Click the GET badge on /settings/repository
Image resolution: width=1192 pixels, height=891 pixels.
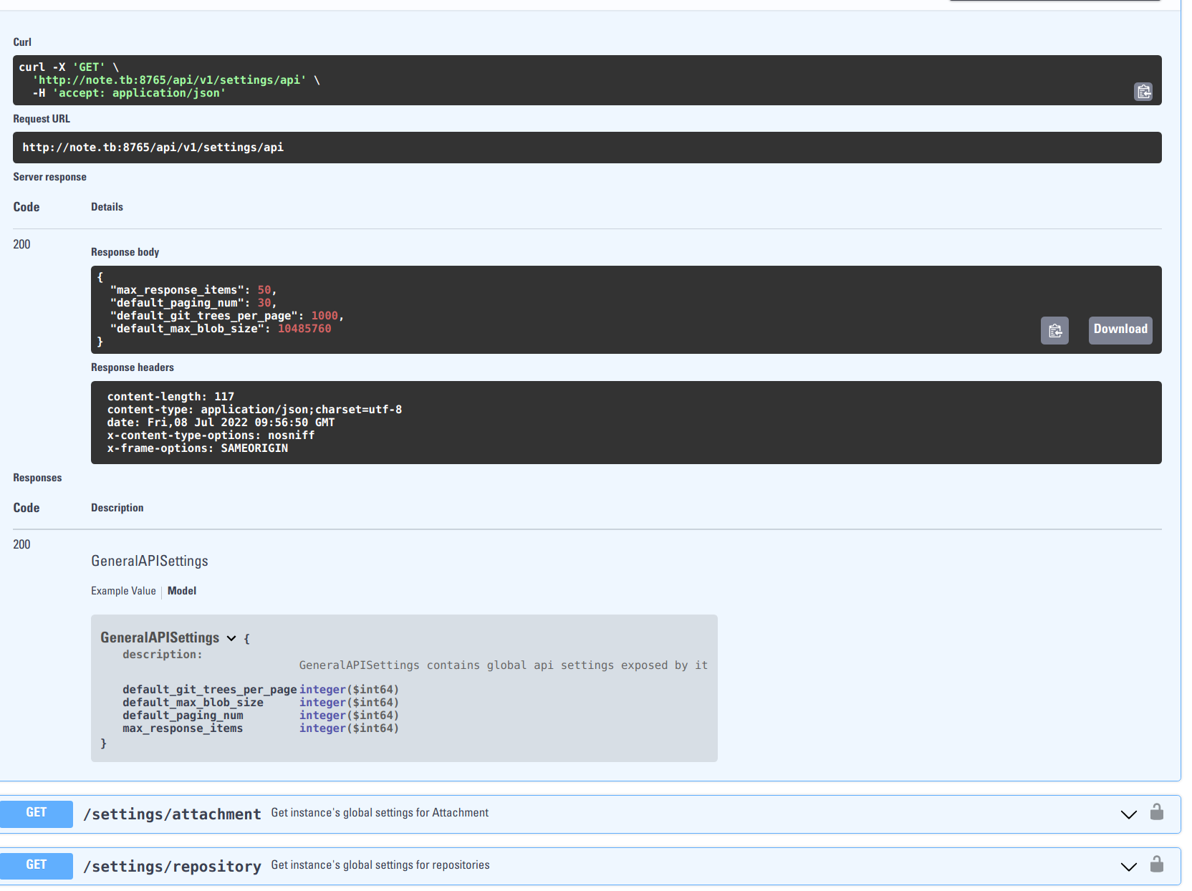click(x=37, y=865)
